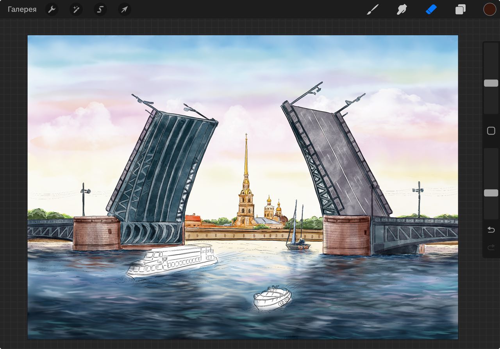
Task: Tap the highlighted Eraser tool
Action: 430,9
